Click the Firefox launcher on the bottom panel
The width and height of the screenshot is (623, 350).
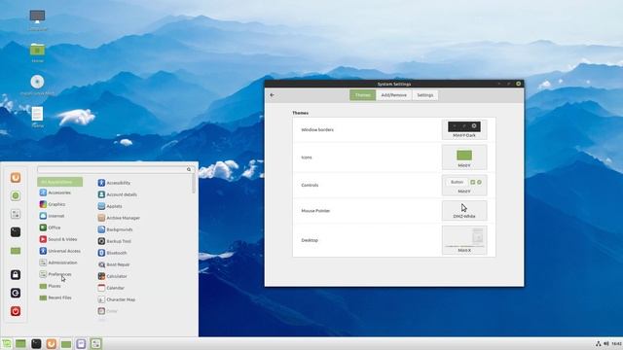click(51, 343)
